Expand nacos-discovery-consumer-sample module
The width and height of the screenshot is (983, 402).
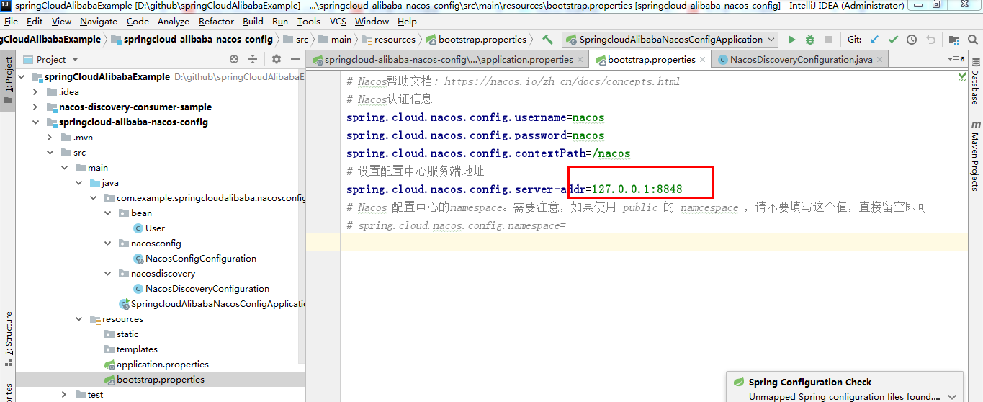point(35,107)
